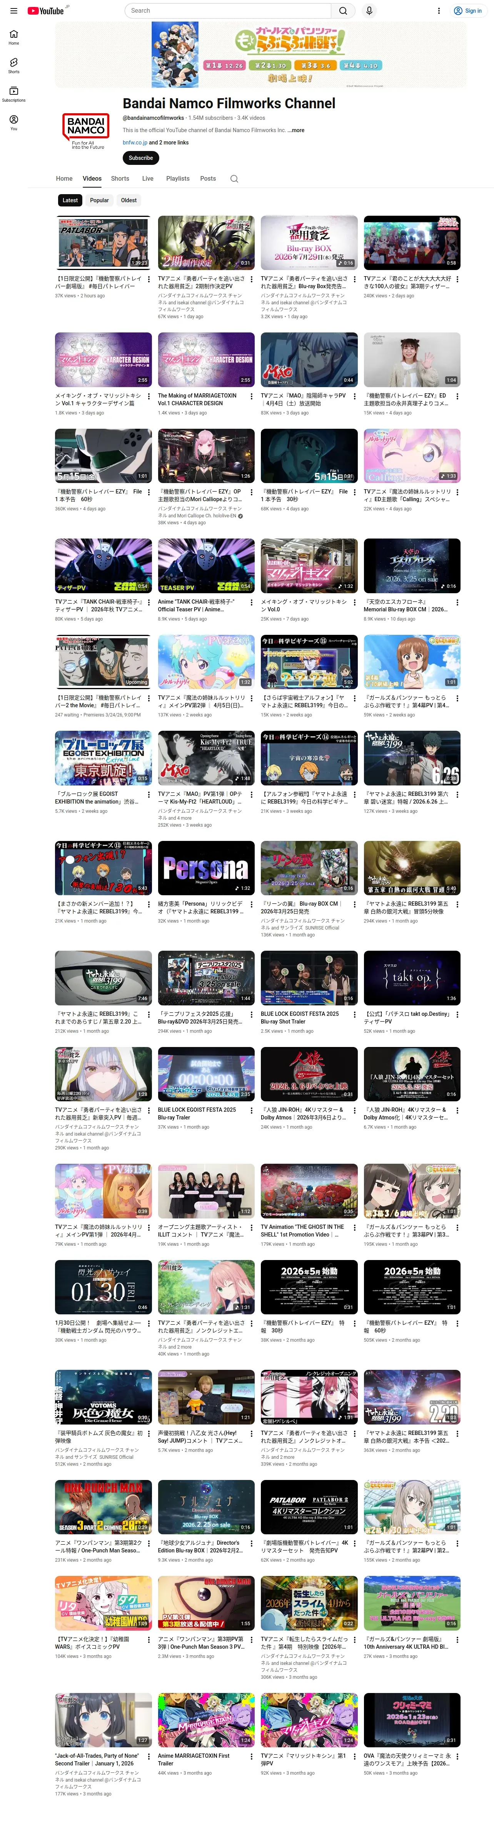Screen dimensions: 494x1839
Task: Open menu for Anime MARRIAGETOXIN First Trailer
Action: click(x=251, y=1757)
